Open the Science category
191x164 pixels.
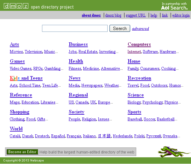click(136, 95)
